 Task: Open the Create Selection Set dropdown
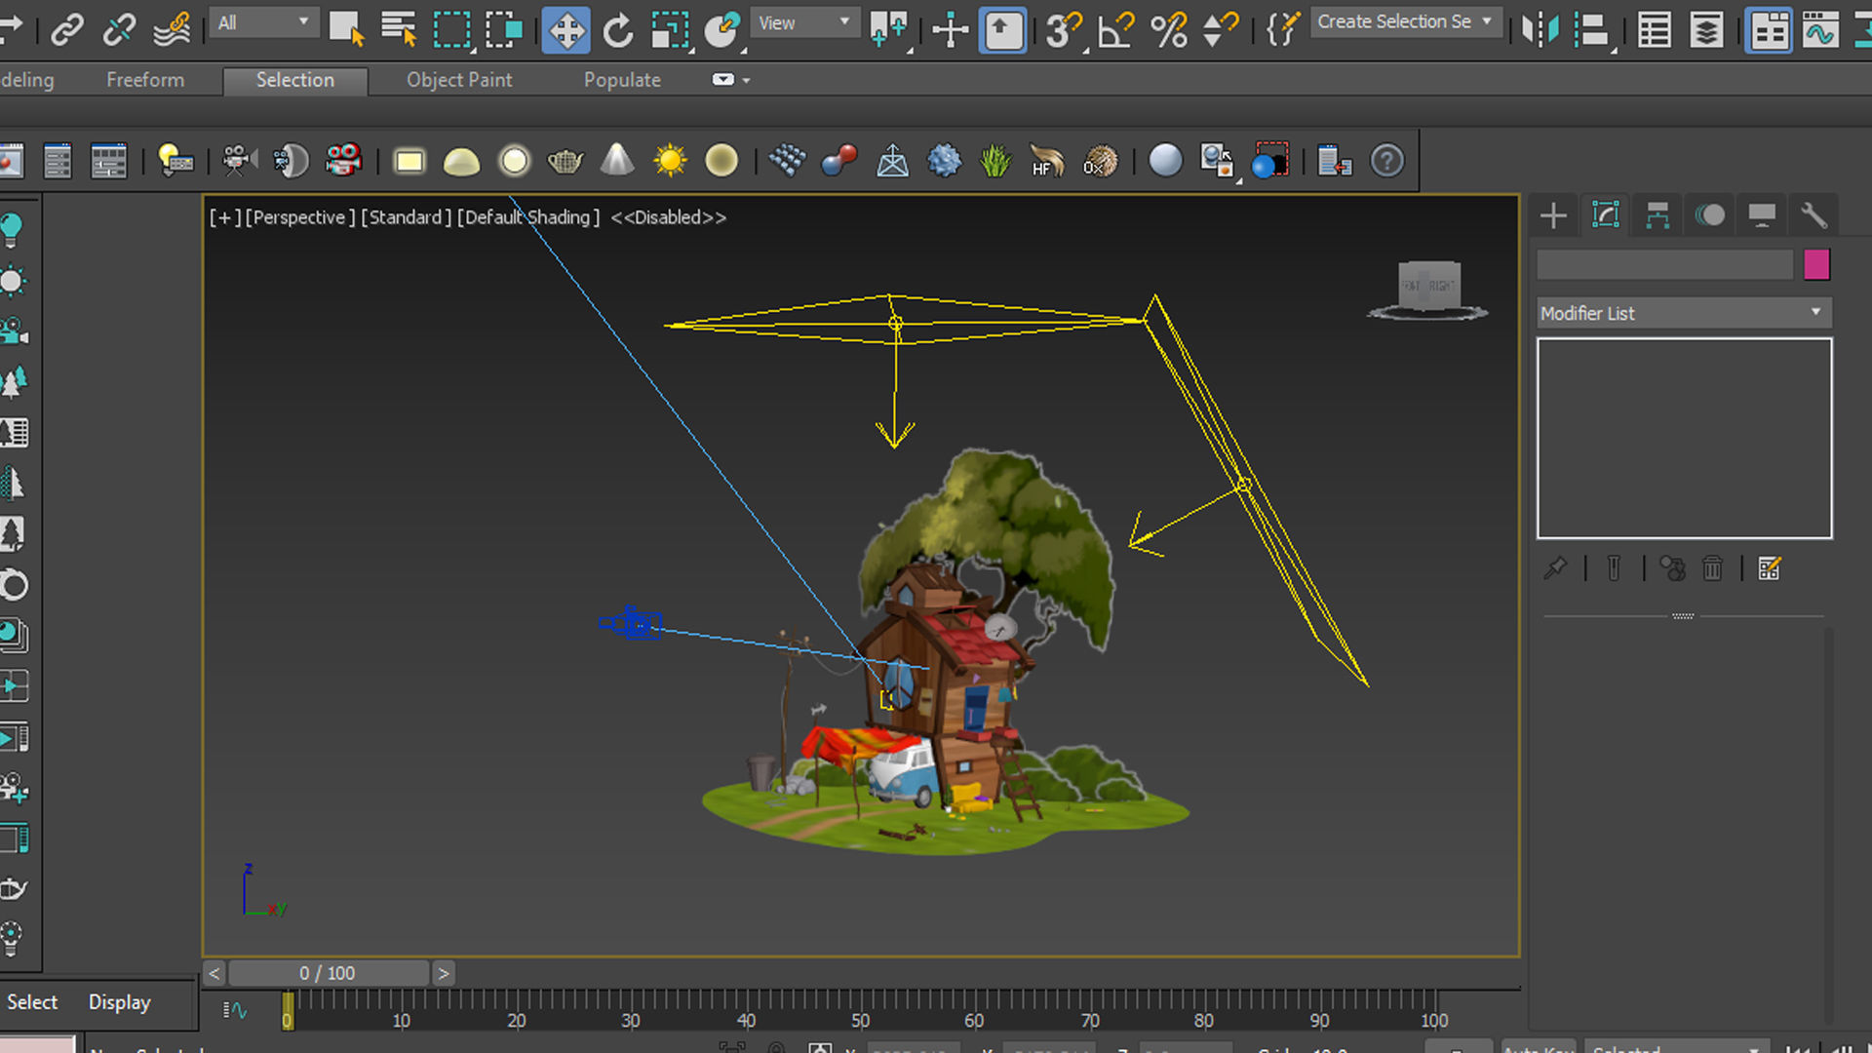pyautogui.click(x=1405, y=21)
